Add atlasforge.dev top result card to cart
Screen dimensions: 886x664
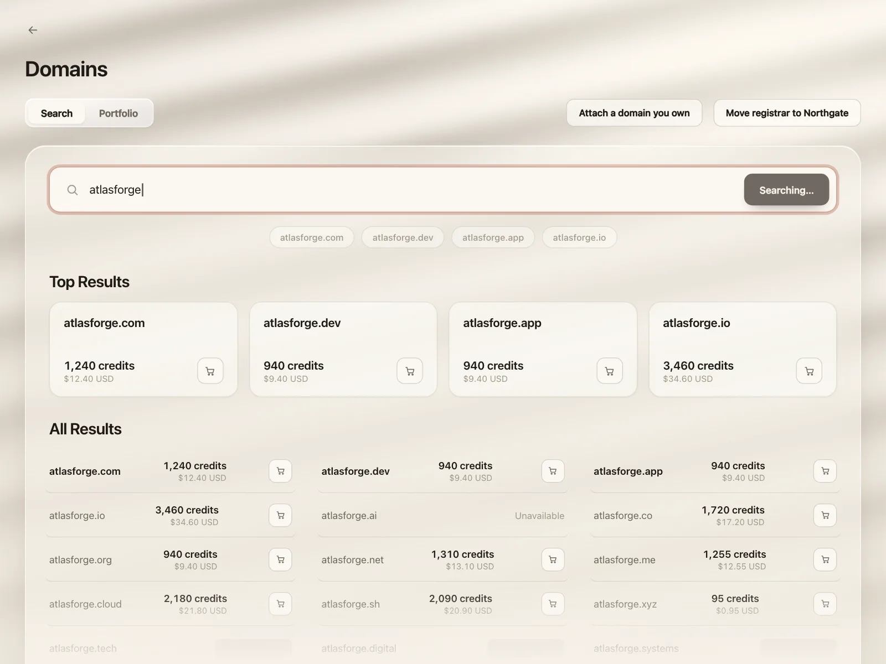coord(410,371)
